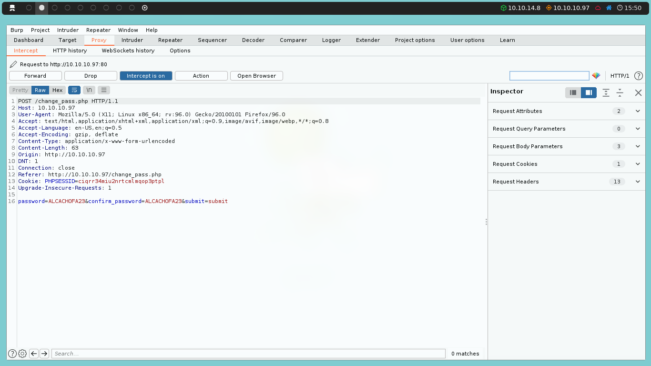Expand Request Body Parameters section
Screen dimensions: 651x366
(567, 146)
